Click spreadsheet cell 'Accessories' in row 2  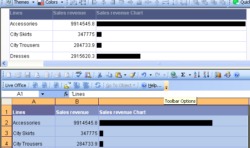click(34, 121)
